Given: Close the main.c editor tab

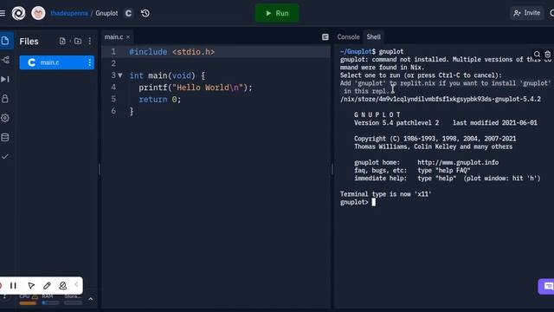Looking at the screenshot, I should [x=128, y=36].
